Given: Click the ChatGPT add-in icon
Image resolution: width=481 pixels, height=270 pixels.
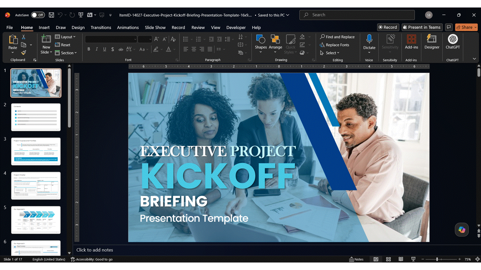Looking at the screenshot, I should click(x=453, y=39).
